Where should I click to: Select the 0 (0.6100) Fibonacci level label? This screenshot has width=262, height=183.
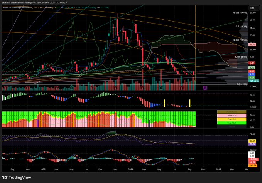[x=242, y=84]
